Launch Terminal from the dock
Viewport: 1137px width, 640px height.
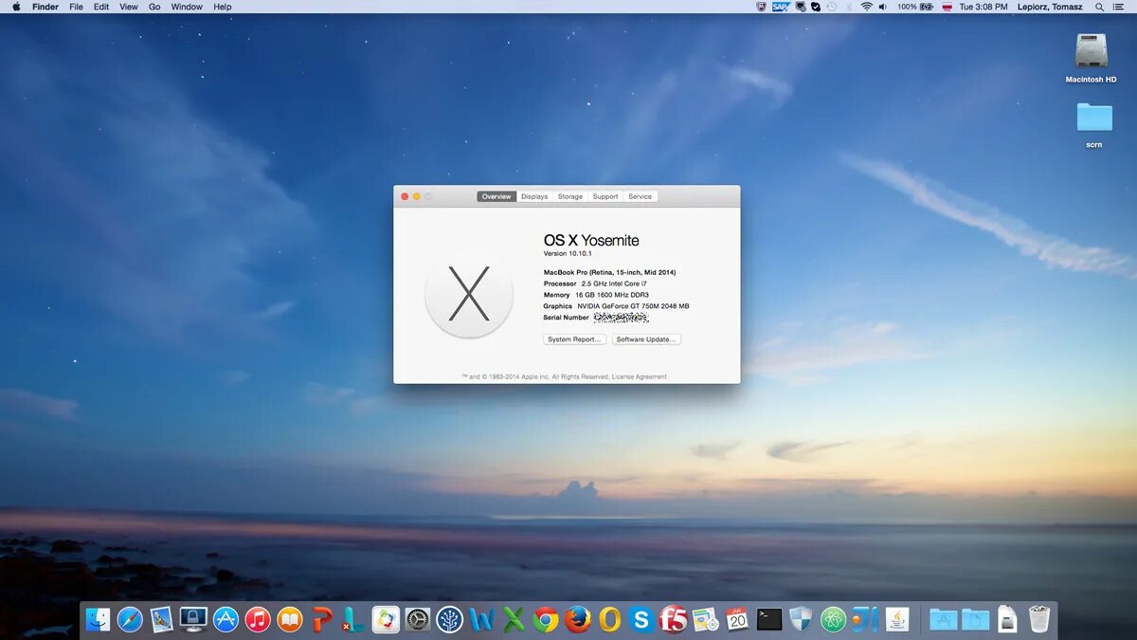tap(769, 620)
